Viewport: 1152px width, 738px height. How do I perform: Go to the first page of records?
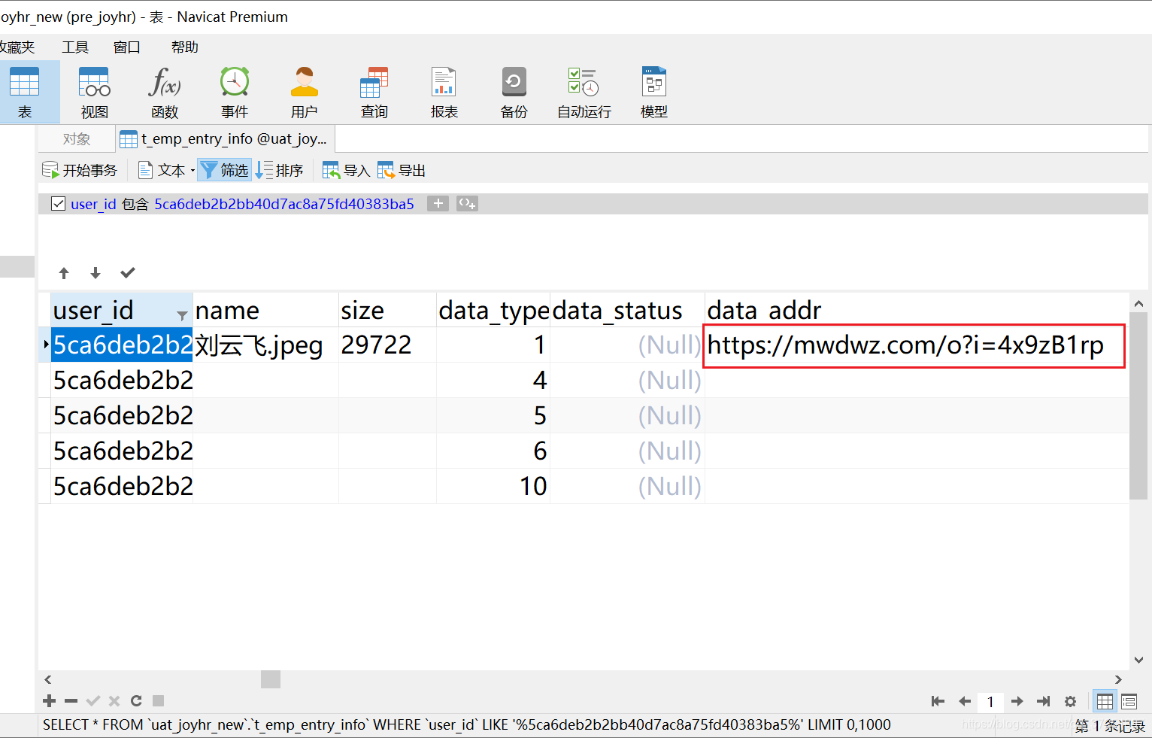point(938,701)
